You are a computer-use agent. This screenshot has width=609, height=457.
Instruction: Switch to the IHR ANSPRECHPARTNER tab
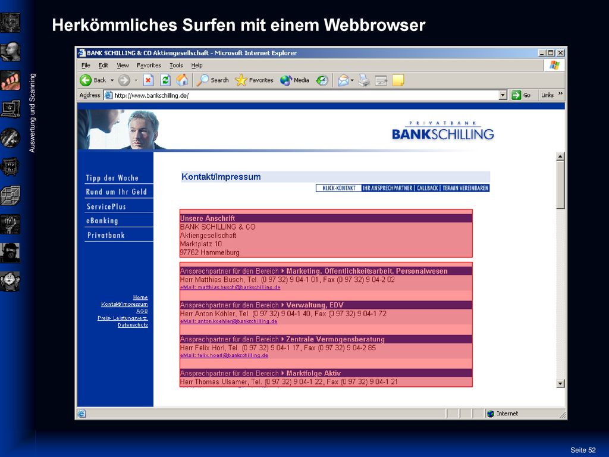pyautogui.click(x=387, y=188)
